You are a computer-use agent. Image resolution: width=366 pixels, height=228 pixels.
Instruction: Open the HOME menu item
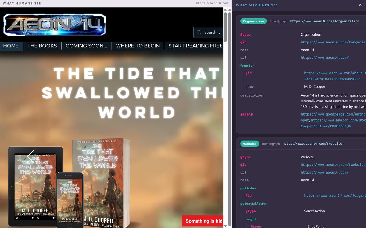[x=11, y=46]
